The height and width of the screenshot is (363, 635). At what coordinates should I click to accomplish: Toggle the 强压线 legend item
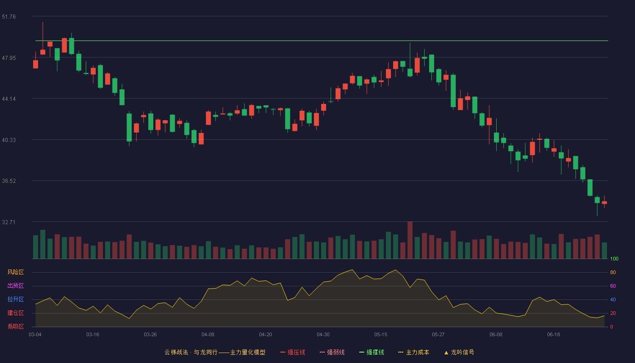click(293, 352)
